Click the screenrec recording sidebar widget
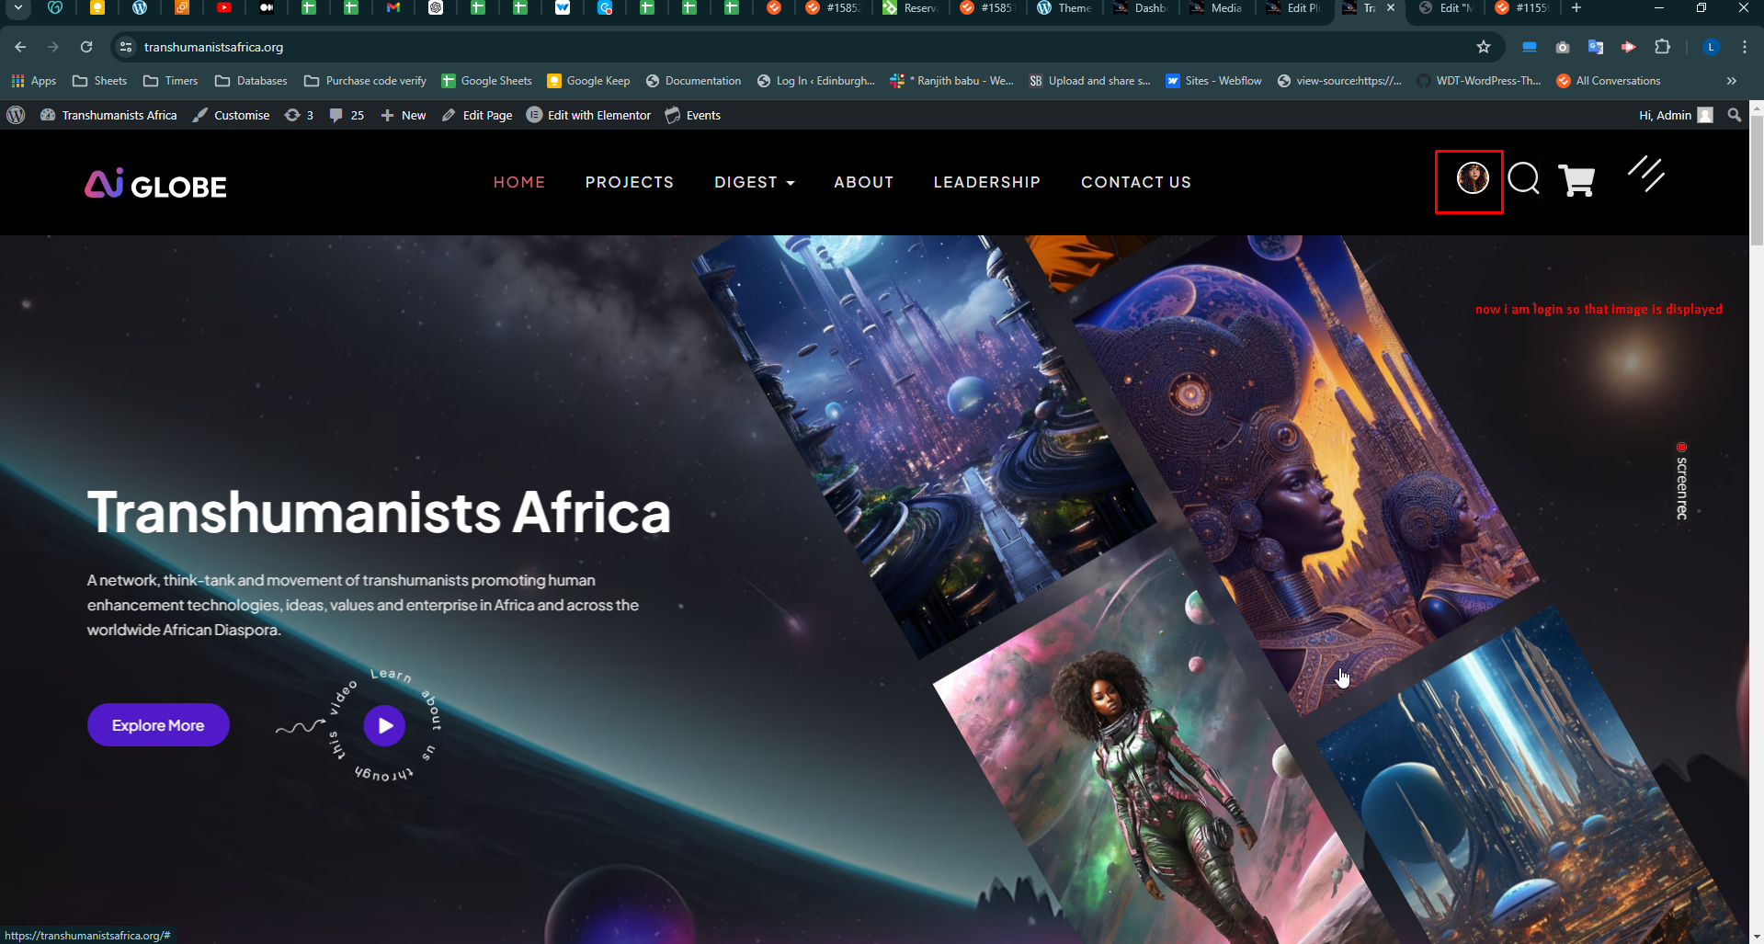This screenshot has height=944, width=1764. pos(1681,482)
